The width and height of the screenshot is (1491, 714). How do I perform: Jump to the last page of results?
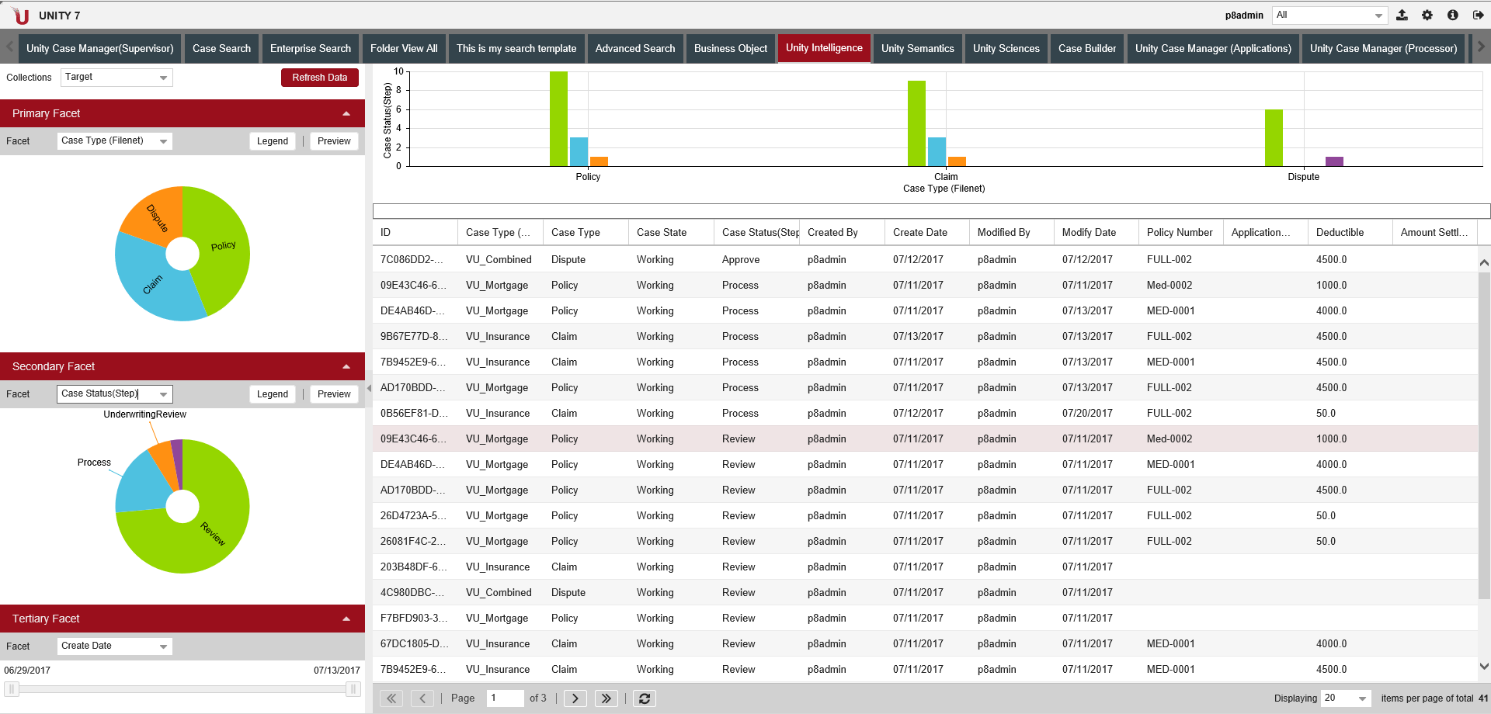606,698
